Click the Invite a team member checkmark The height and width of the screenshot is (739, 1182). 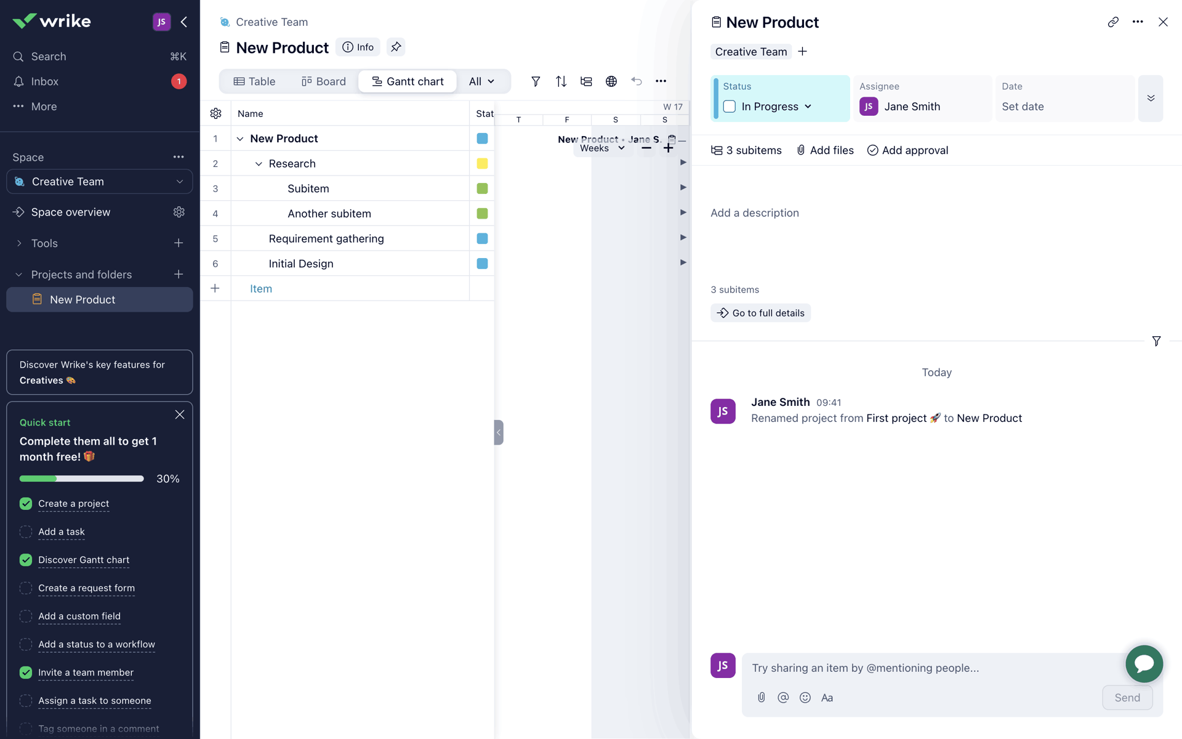(x=26, y=672)
